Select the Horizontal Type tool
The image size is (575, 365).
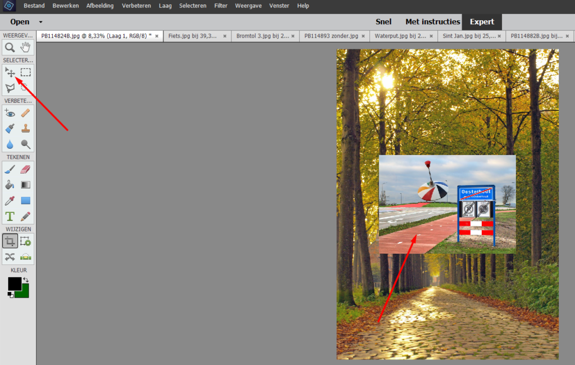10,216
